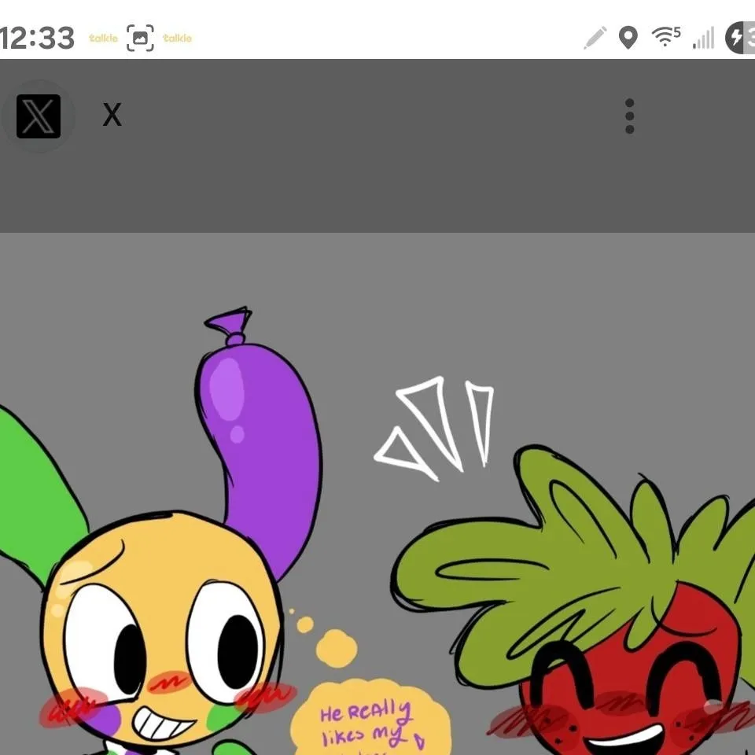Screen dimensions: 755x755
Task: Tap the "X" title text
Action: (x=112, y=115)
